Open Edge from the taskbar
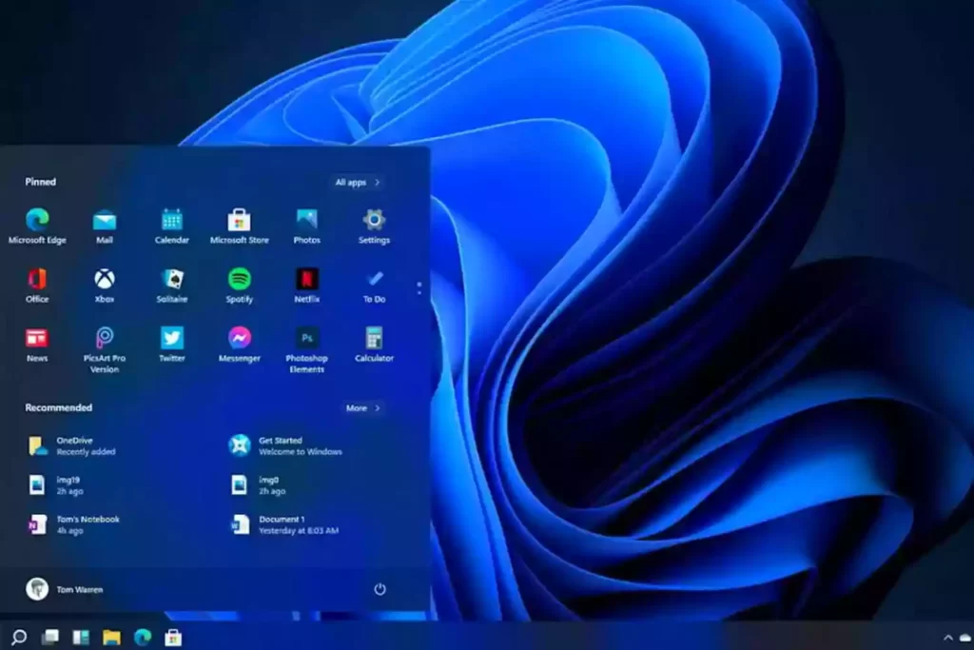The image size is (974, 650). click(143, 637)
